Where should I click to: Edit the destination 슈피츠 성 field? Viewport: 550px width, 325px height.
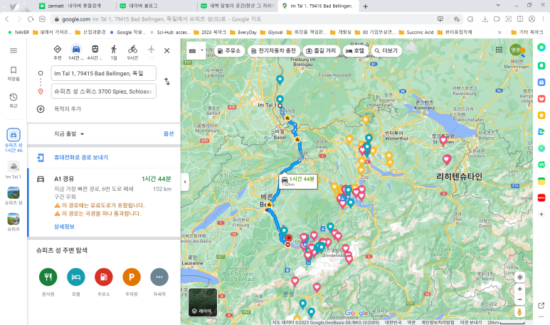point(103,92)
